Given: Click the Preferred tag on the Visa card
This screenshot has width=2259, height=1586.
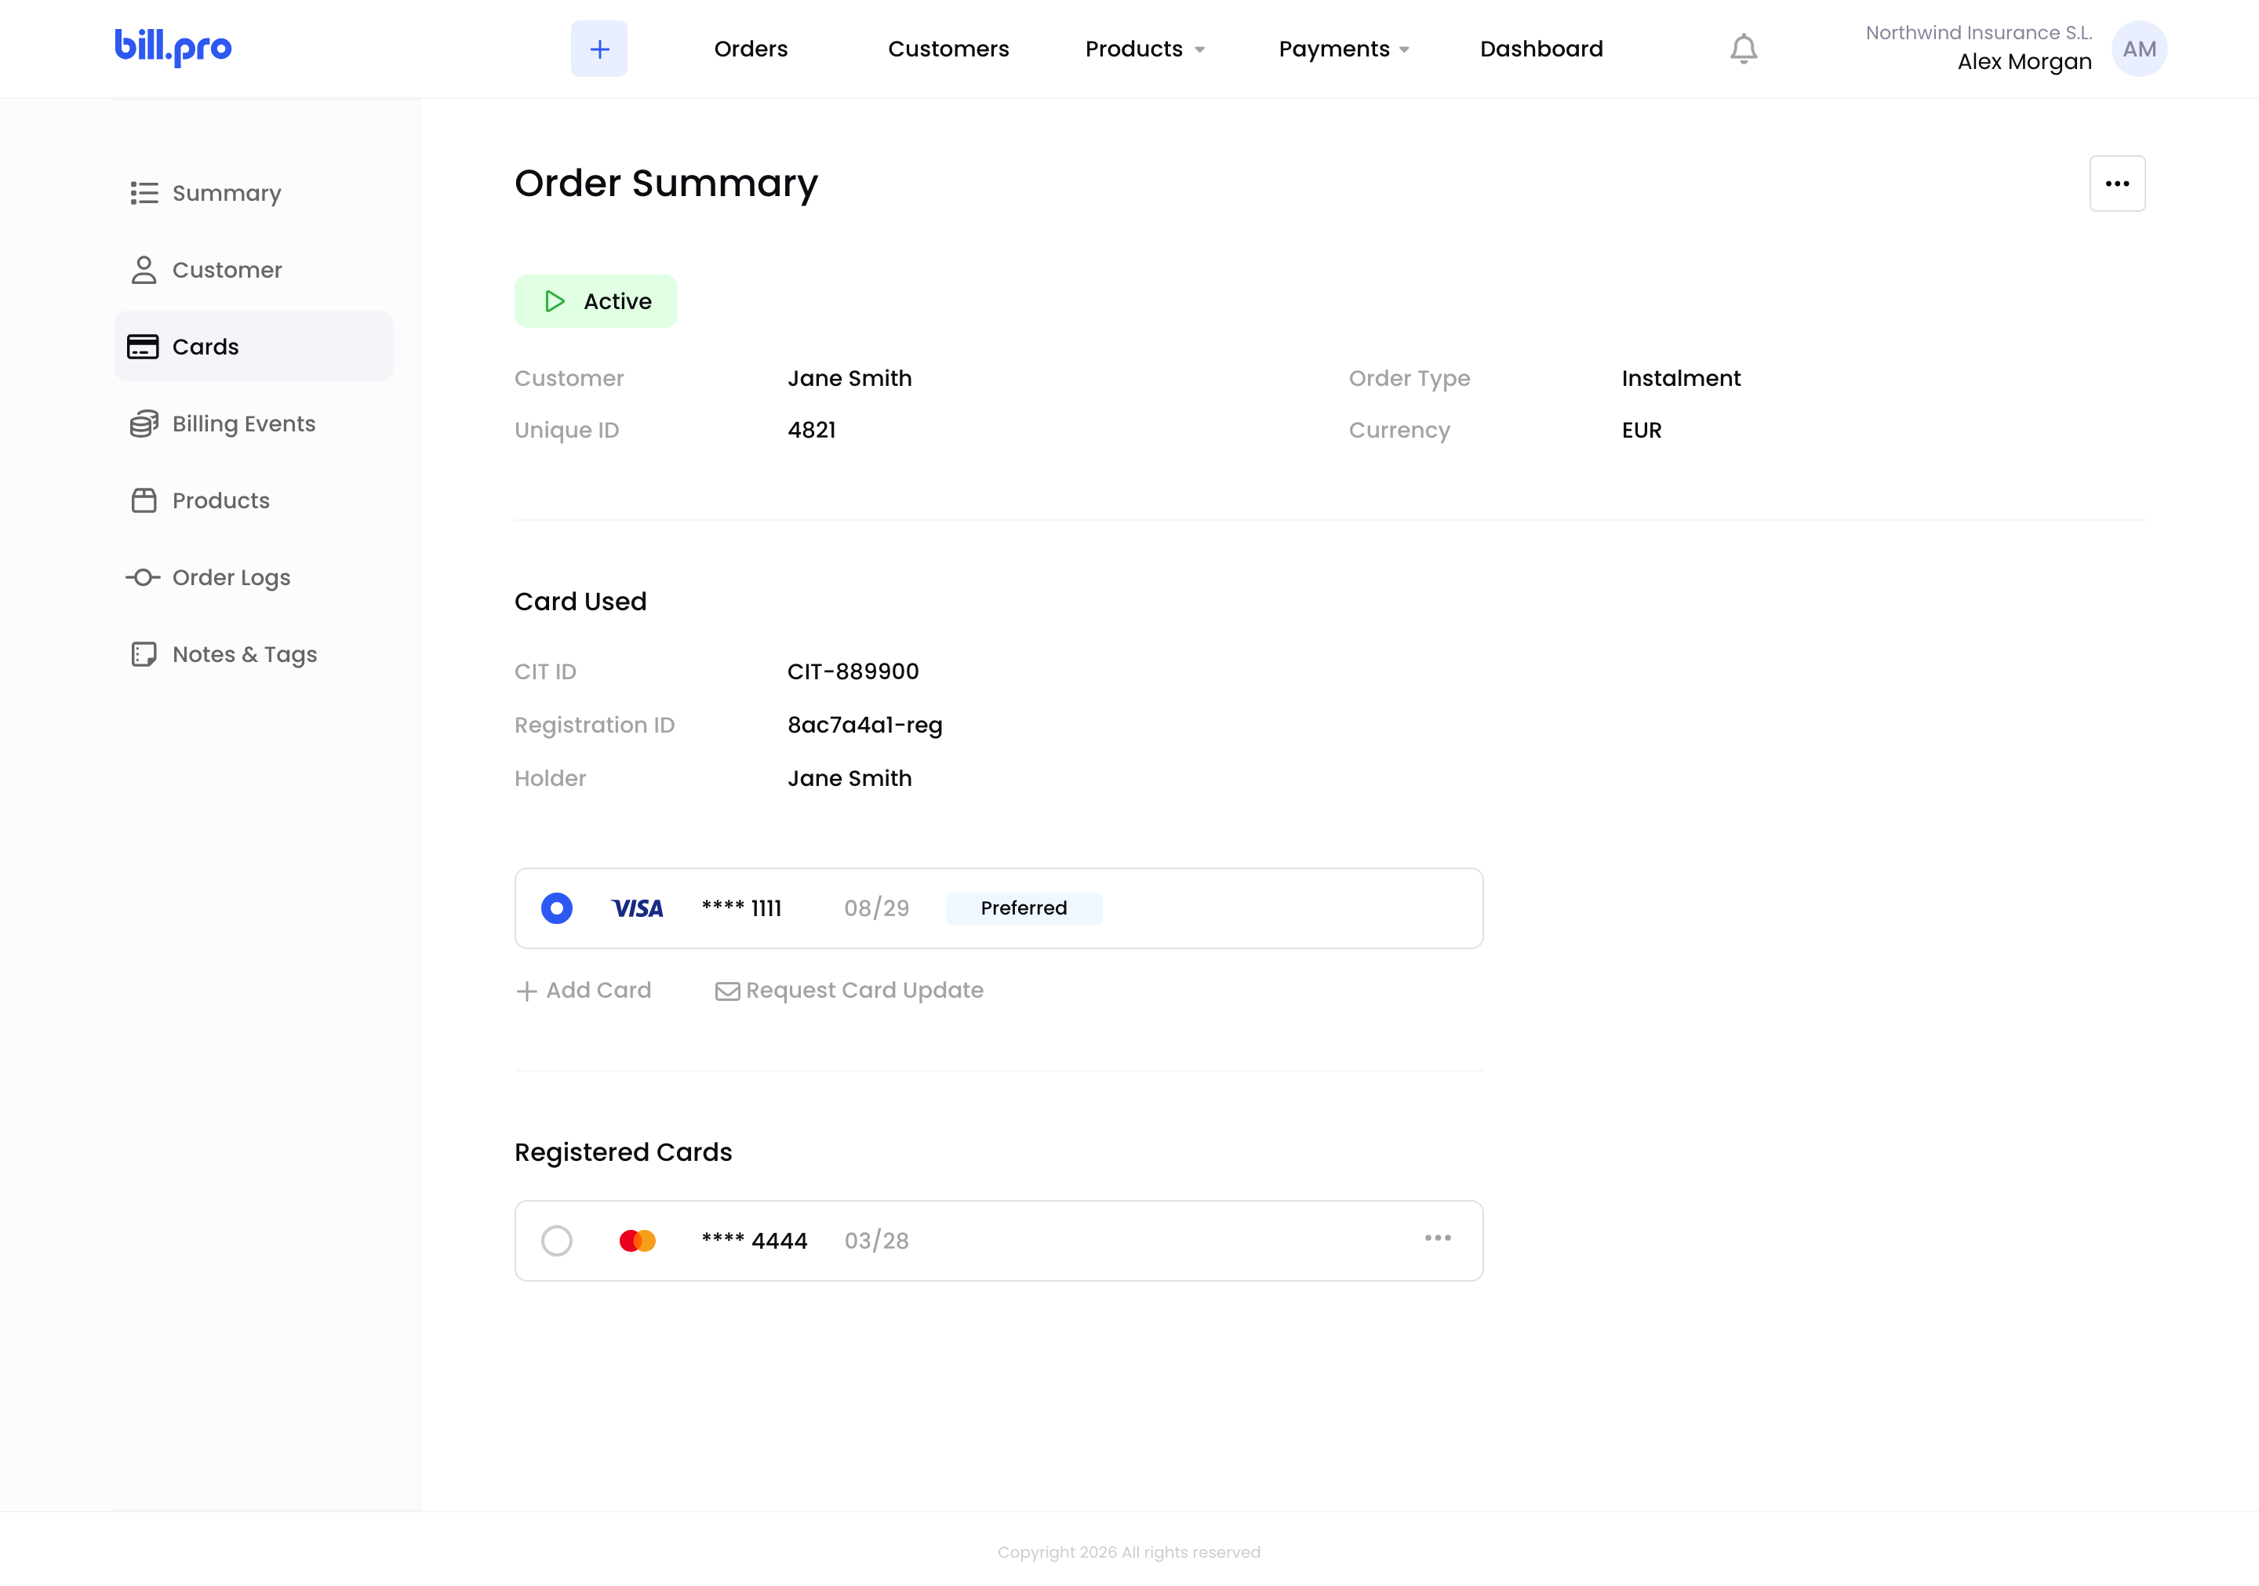Looking at the screenshot, I should (1024, 908).
